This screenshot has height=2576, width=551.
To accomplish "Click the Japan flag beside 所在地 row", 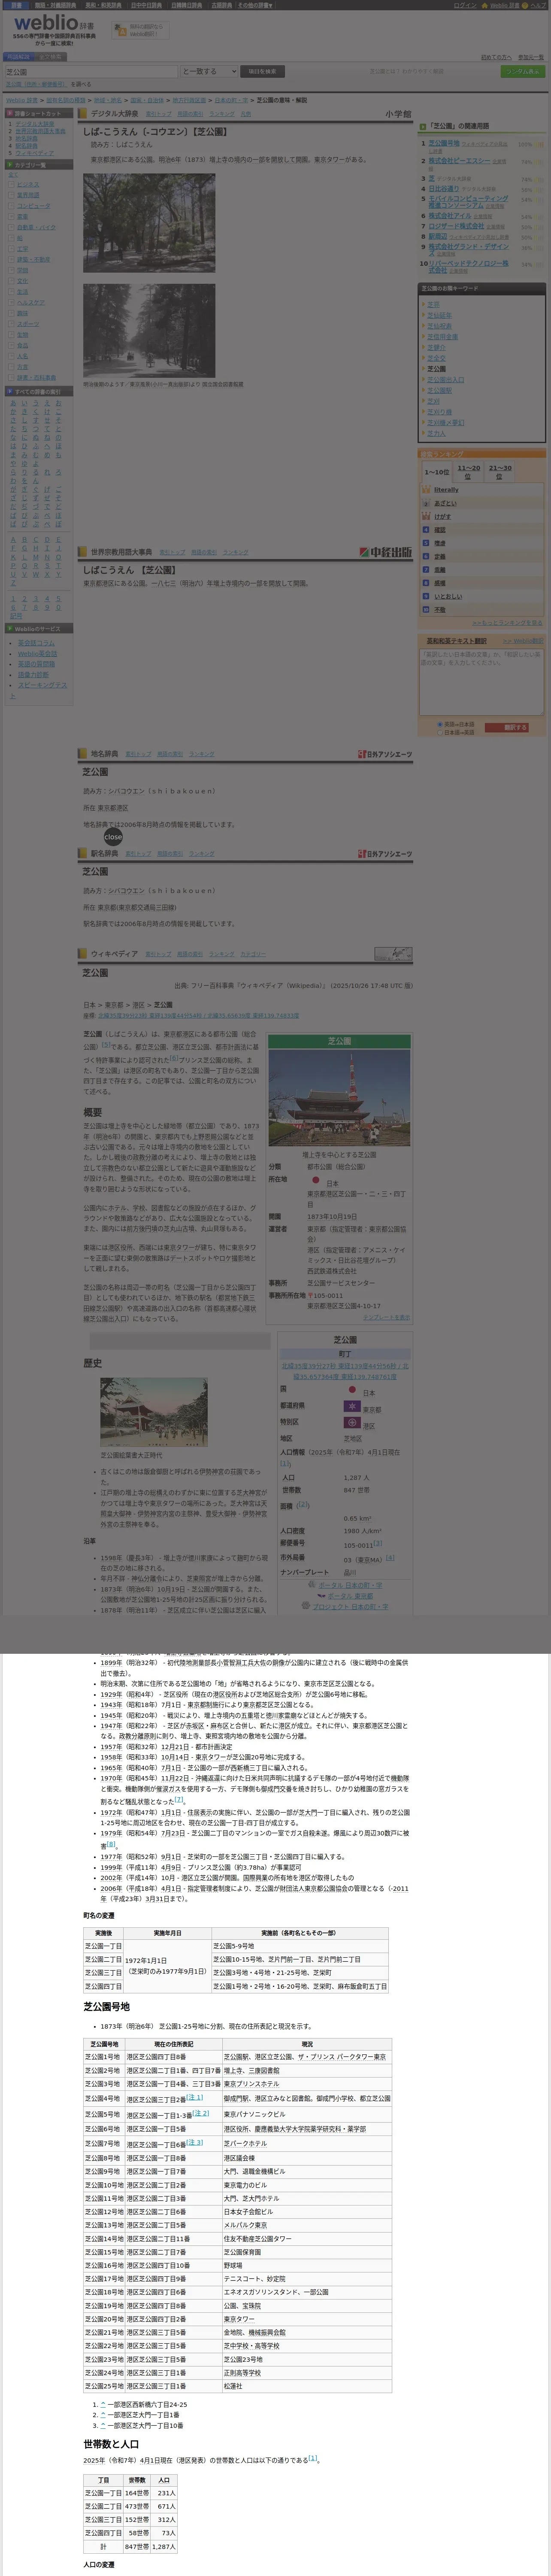I will click(315, 1180).
